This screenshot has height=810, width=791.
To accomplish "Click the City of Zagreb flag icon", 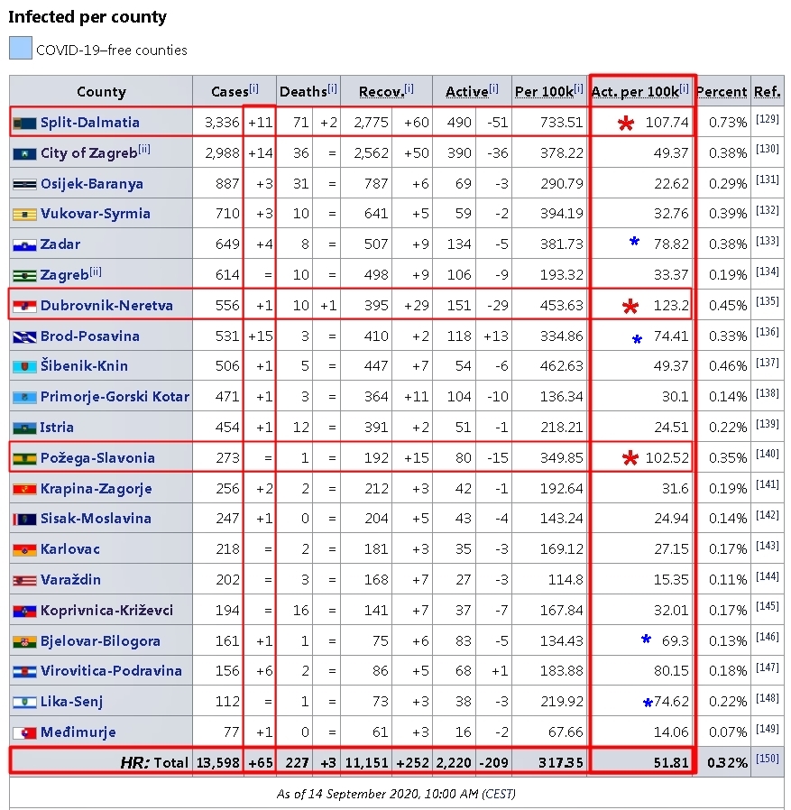I will 24,154.
